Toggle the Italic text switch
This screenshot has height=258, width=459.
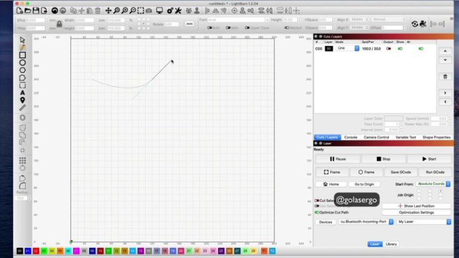[x=228, y=28]
